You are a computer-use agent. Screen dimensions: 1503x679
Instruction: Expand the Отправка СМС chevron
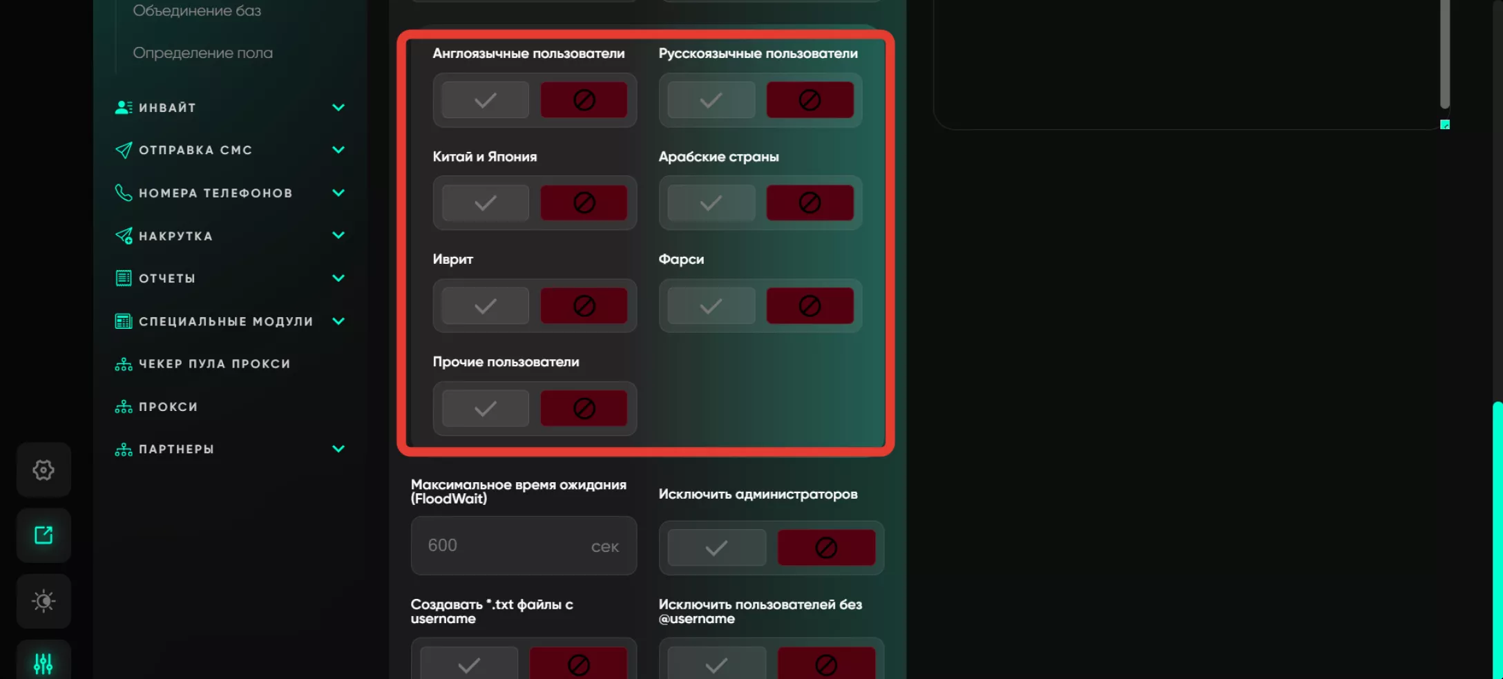(x=338, y=150)
